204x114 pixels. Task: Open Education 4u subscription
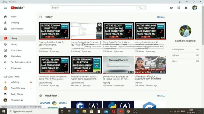(18, 100)
